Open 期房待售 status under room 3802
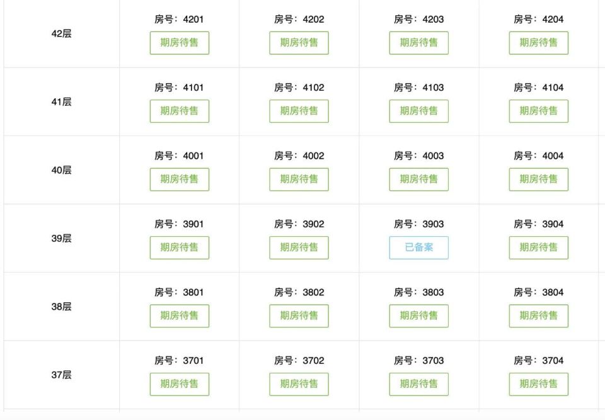 (x=299, y=316)
